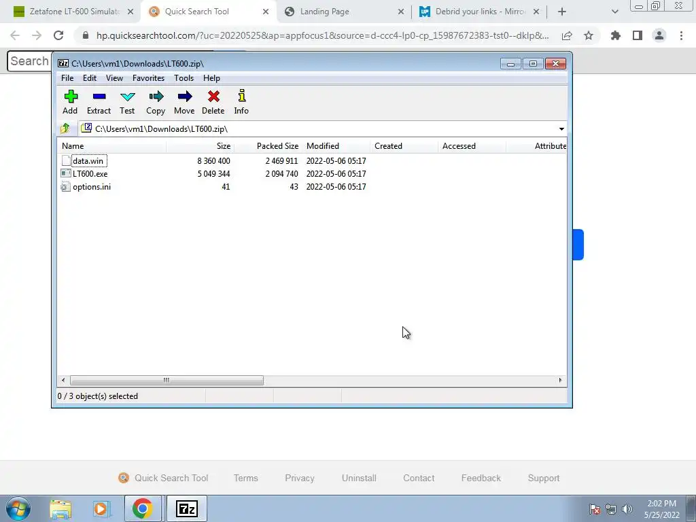Viewport: 696px width, 522px height.
Task: Go back in Chrome browser
Action: pos(15,35)
